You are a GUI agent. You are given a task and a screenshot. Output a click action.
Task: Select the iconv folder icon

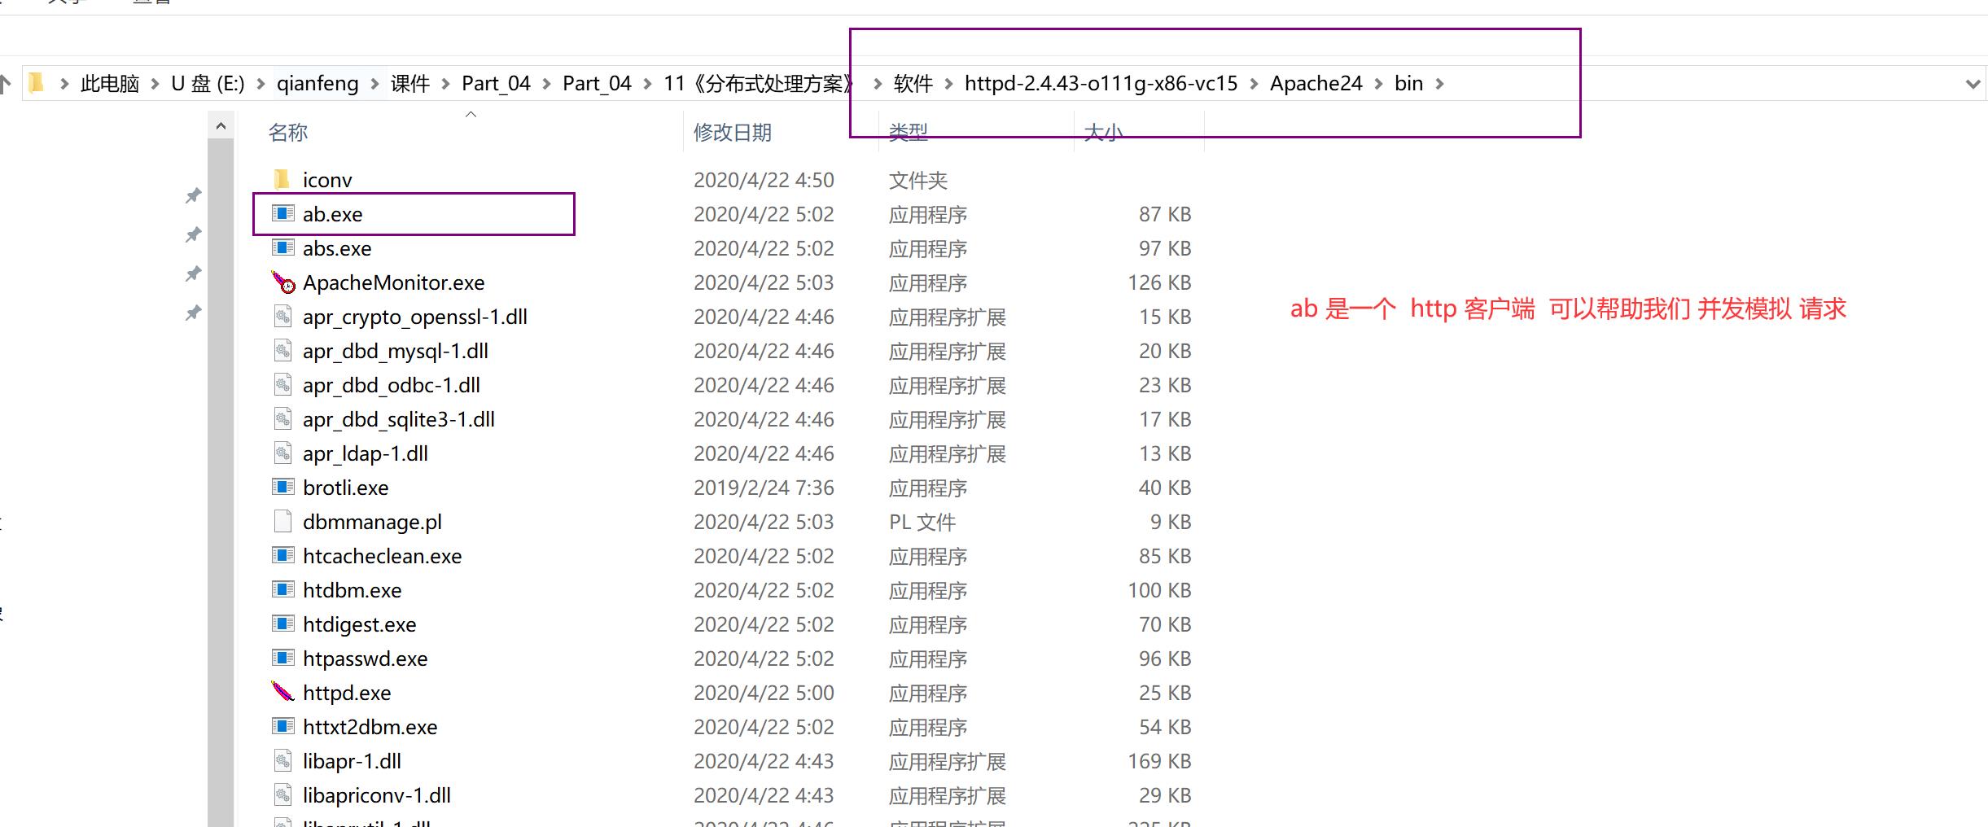[282, 179]
